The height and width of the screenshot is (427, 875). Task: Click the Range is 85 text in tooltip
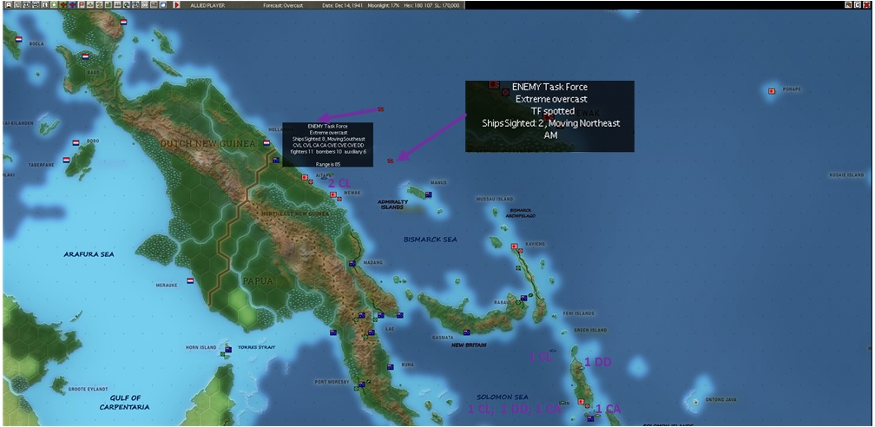point(327,163)
